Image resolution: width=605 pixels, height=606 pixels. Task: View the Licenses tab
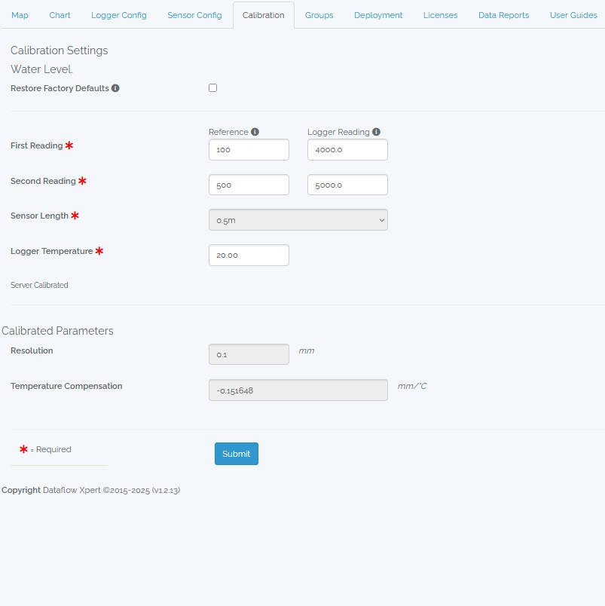point(440,15)
